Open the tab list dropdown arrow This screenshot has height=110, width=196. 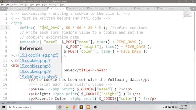pos(193,9)
